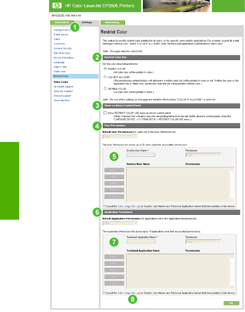The image size is (245, 312).
Task: Open Color Usage Job Log link under application list
Action: pyautogui.click(x=129, y=293)
